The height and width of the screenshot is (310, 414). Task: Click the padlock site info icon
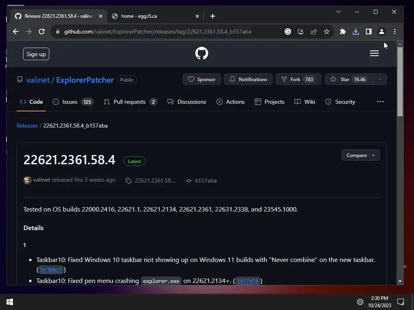point(57,31)
